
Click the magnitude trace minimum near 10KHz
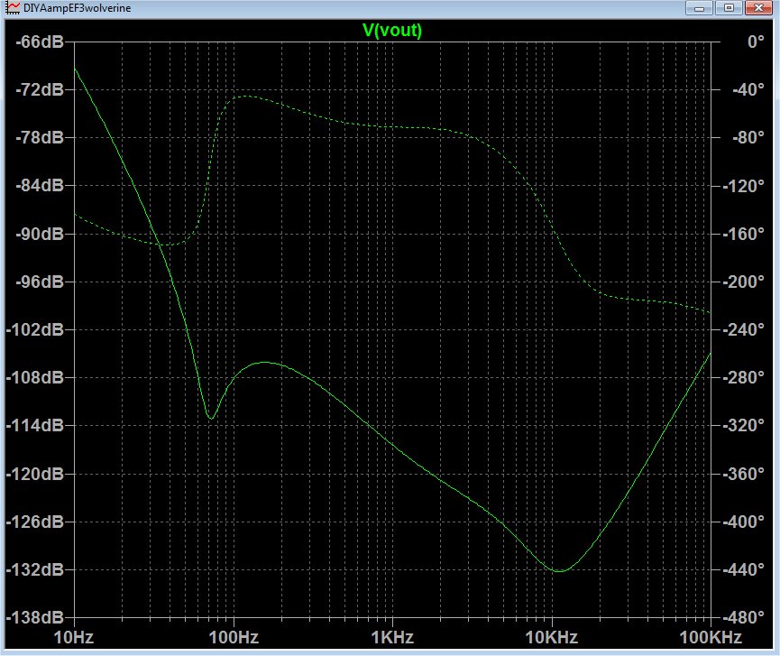(x=559, y=571)
